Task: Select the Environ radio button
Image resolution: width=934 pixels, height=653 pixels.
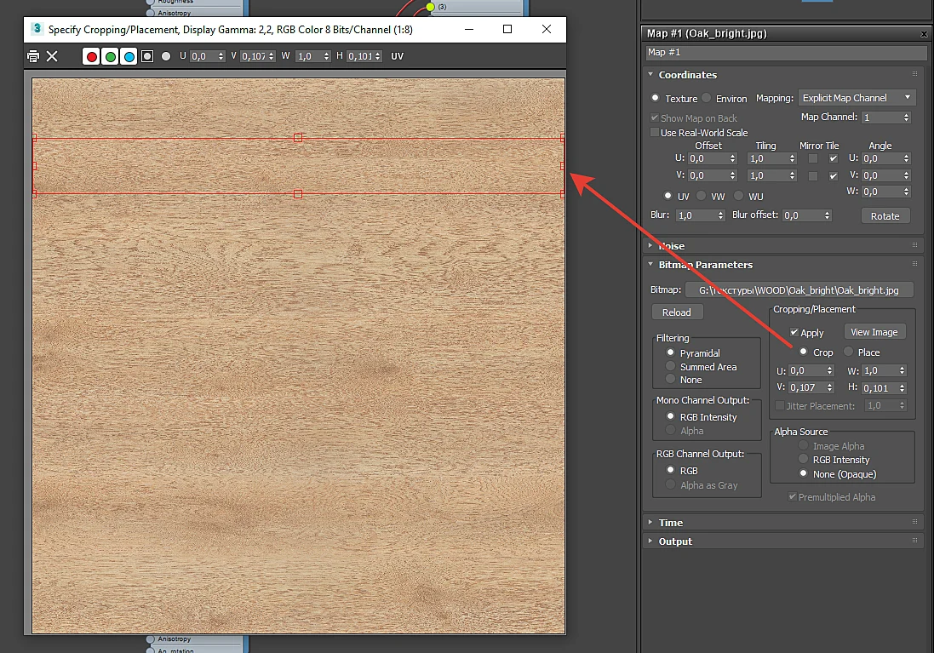Action: (706, 98)
